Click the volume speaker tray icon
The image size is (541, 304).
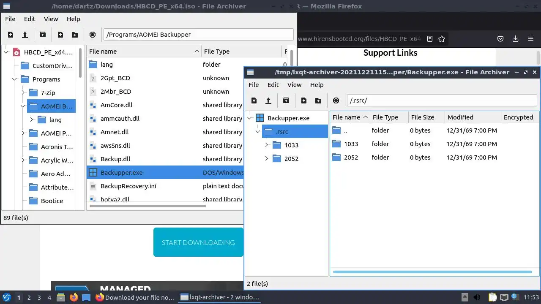476,297
